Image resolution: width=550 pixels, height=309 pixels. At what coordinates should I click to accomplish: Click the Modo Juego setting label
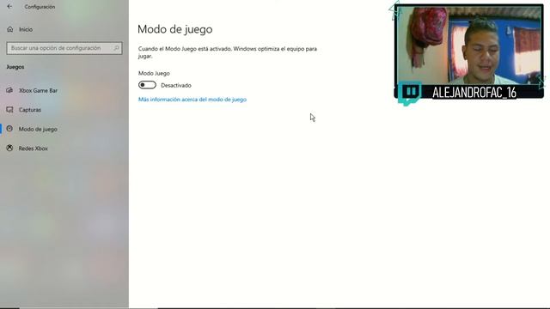[x=154, y=73]
